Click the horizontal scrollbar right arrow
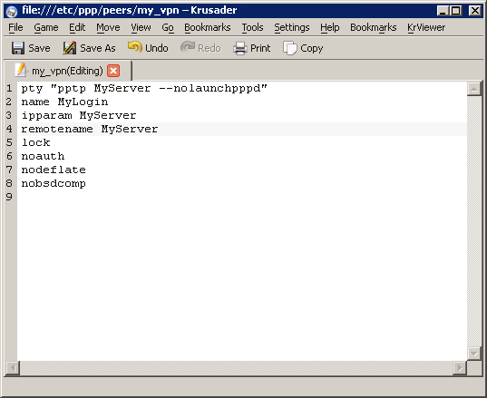 tap(460, 368)
